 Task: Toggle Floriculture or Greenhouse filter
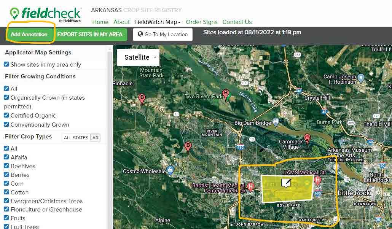[6, 209]
